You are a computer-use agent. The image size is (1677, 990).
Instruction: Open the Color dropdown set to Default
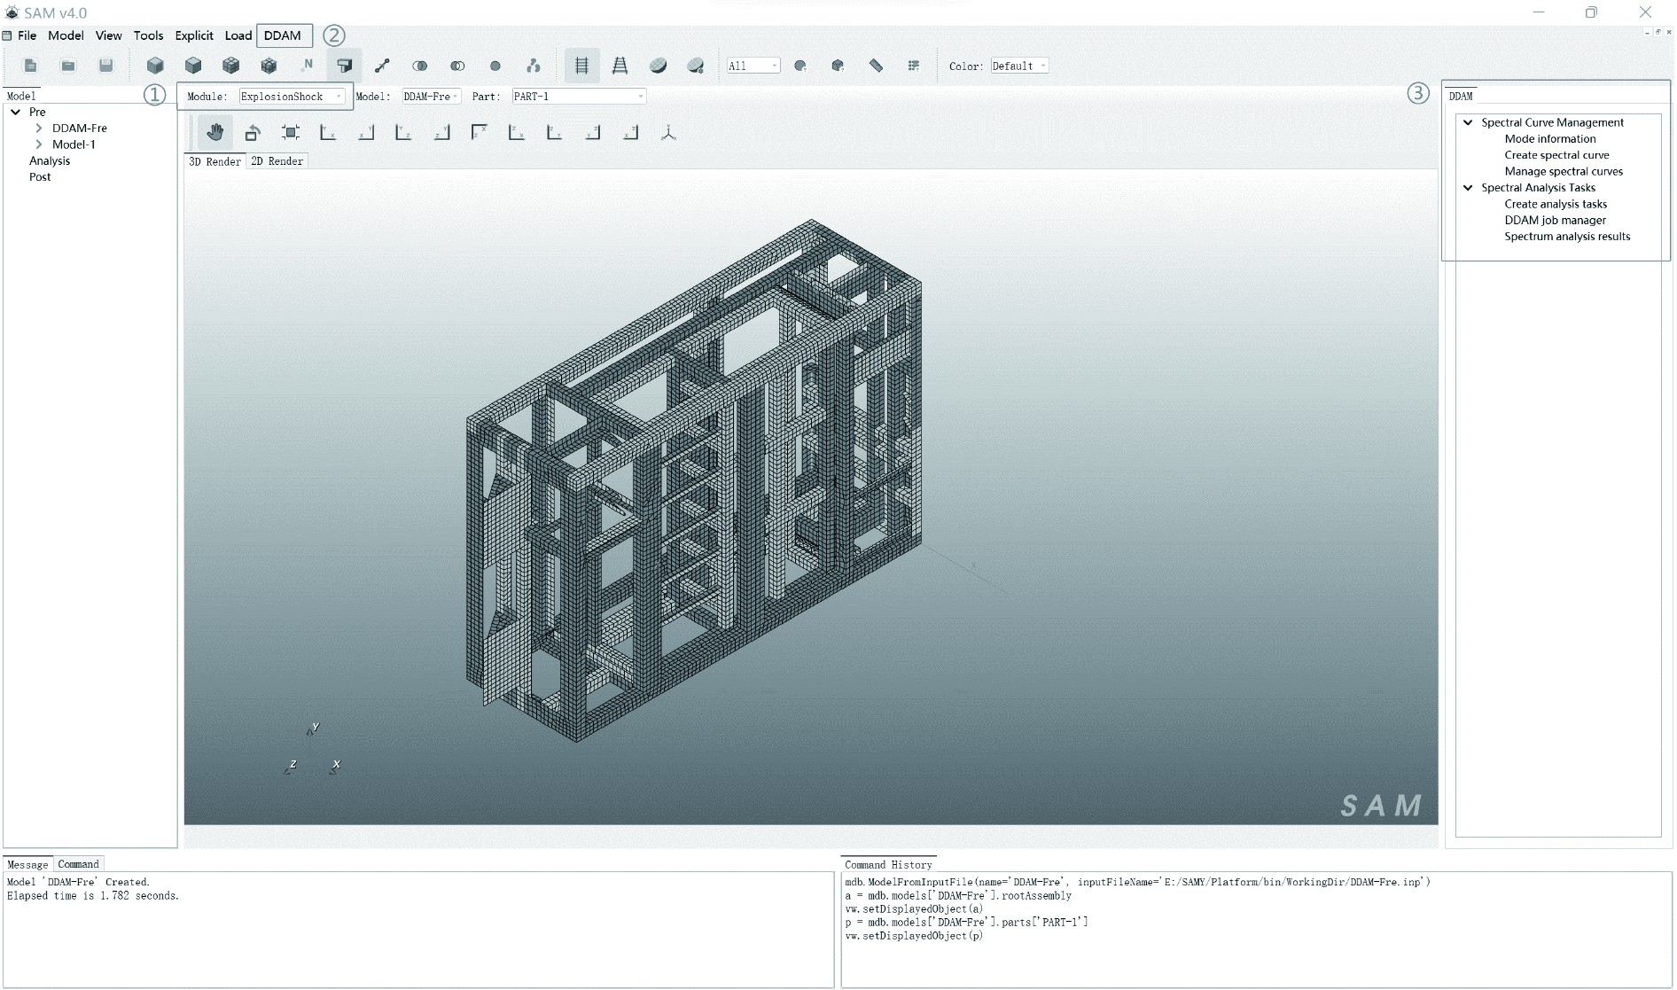click(x=1018, y=66)
